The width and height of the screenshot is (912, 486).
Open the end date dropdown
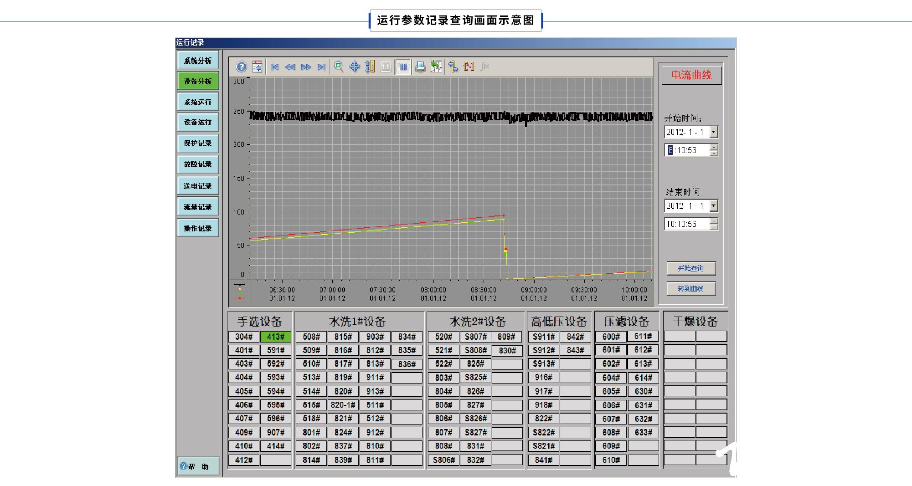[x=713, y=206]
